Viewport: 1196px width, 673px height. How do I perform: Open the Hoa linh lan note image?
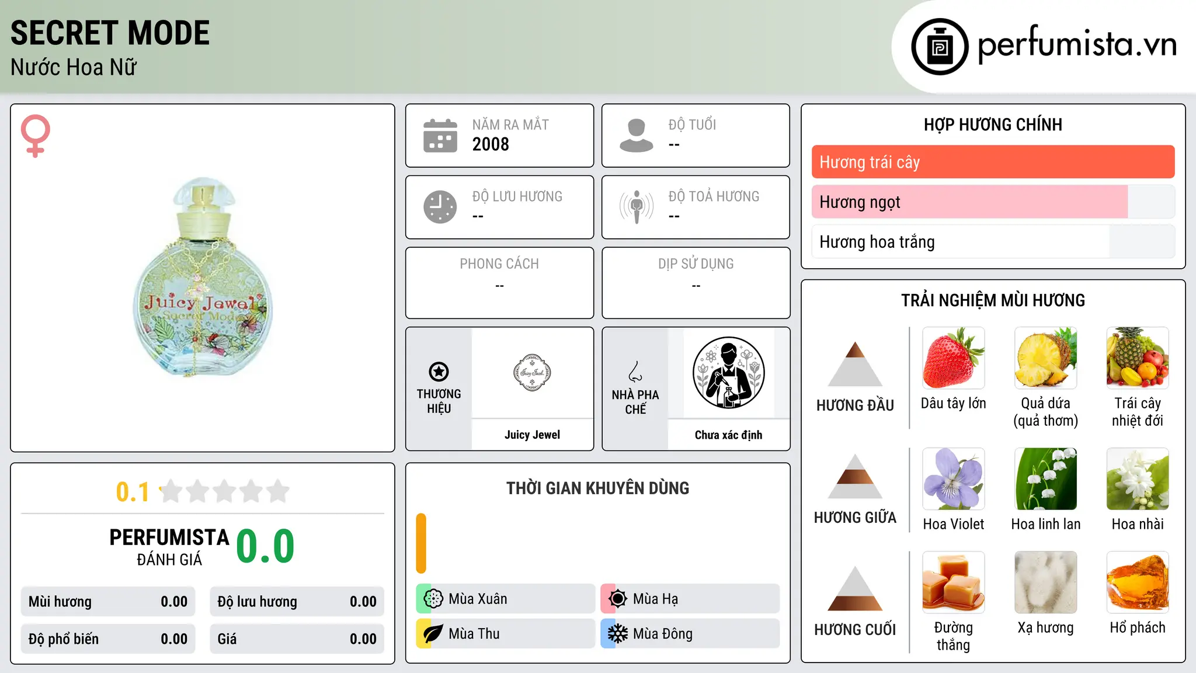pyautogui.click(x=1046, y=479)
